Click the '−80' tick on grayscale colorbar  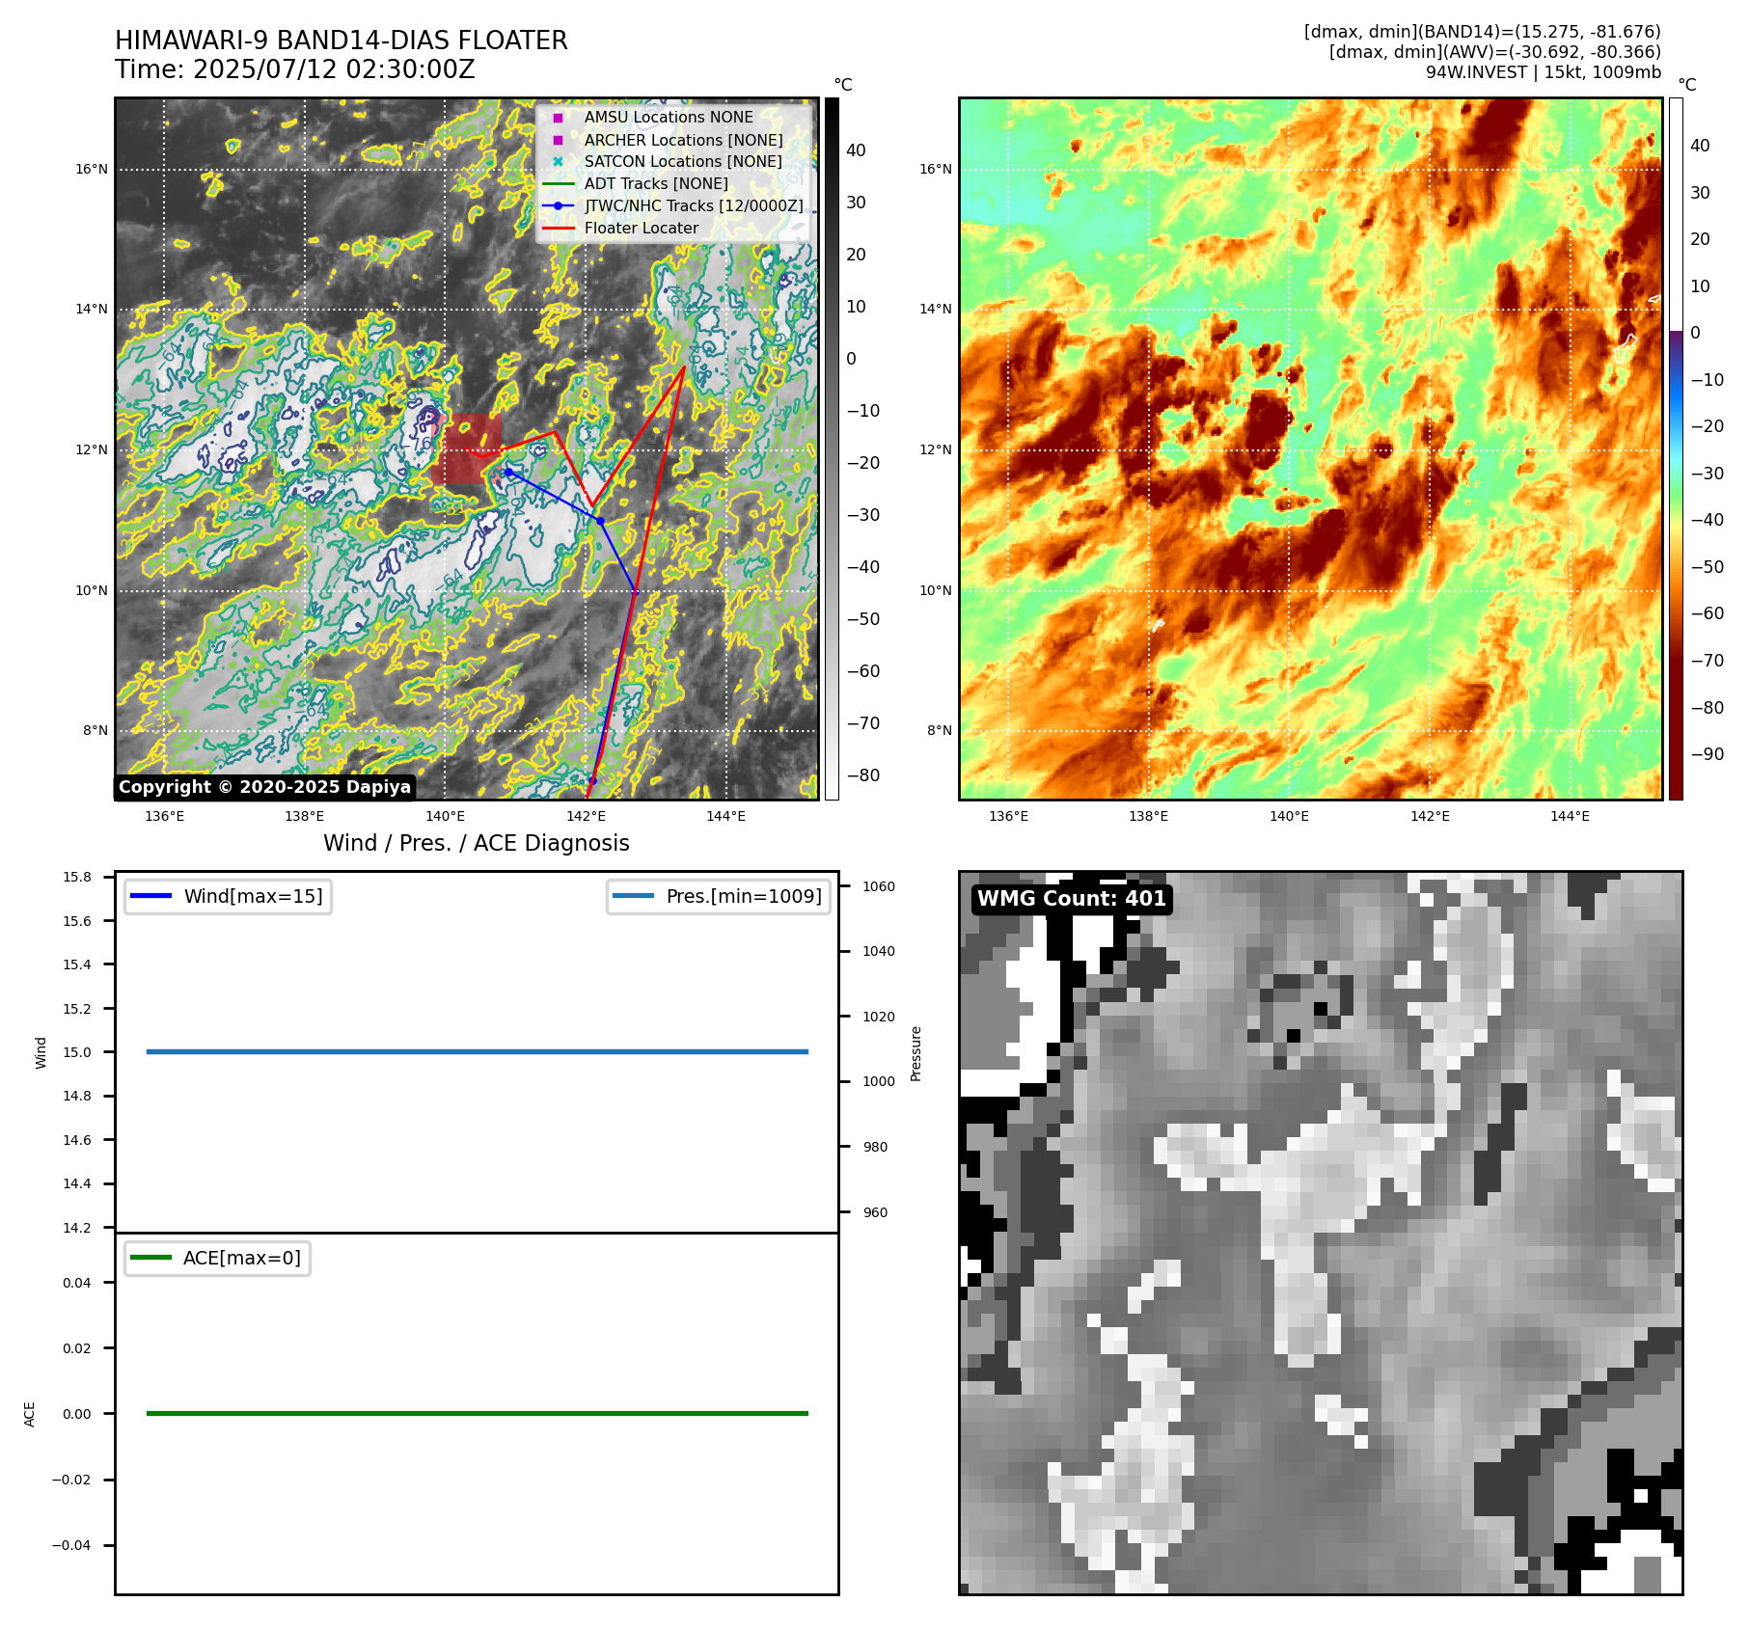[x=863, y=775]
